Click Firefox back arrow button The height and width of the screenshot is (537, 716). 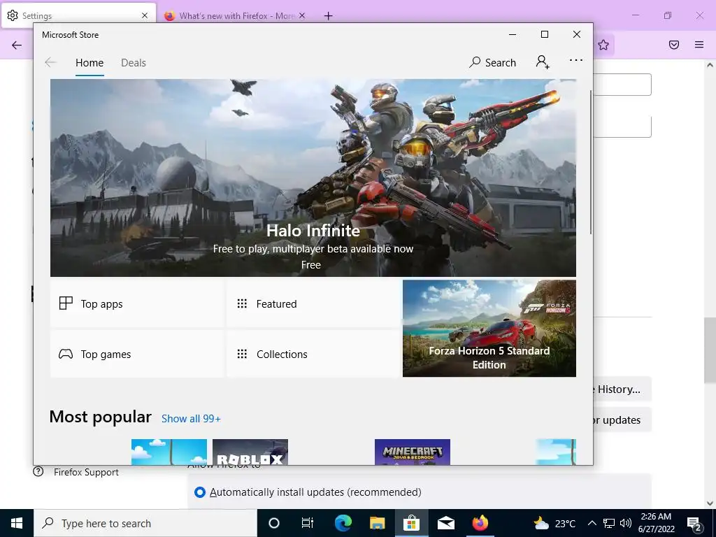click(17, 45)
